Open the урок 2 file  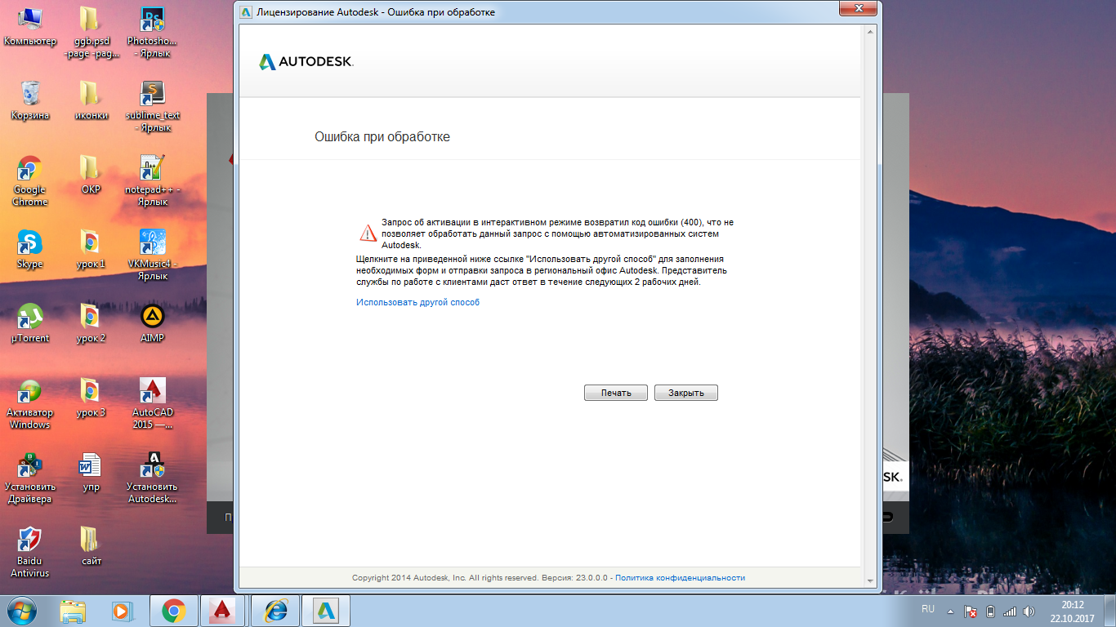[x=91, y=323]
